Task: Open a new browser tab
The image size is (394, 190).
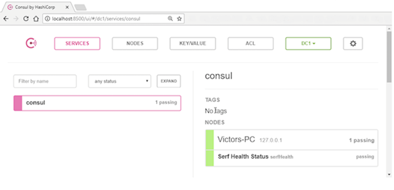Action: tap(81, 7)
